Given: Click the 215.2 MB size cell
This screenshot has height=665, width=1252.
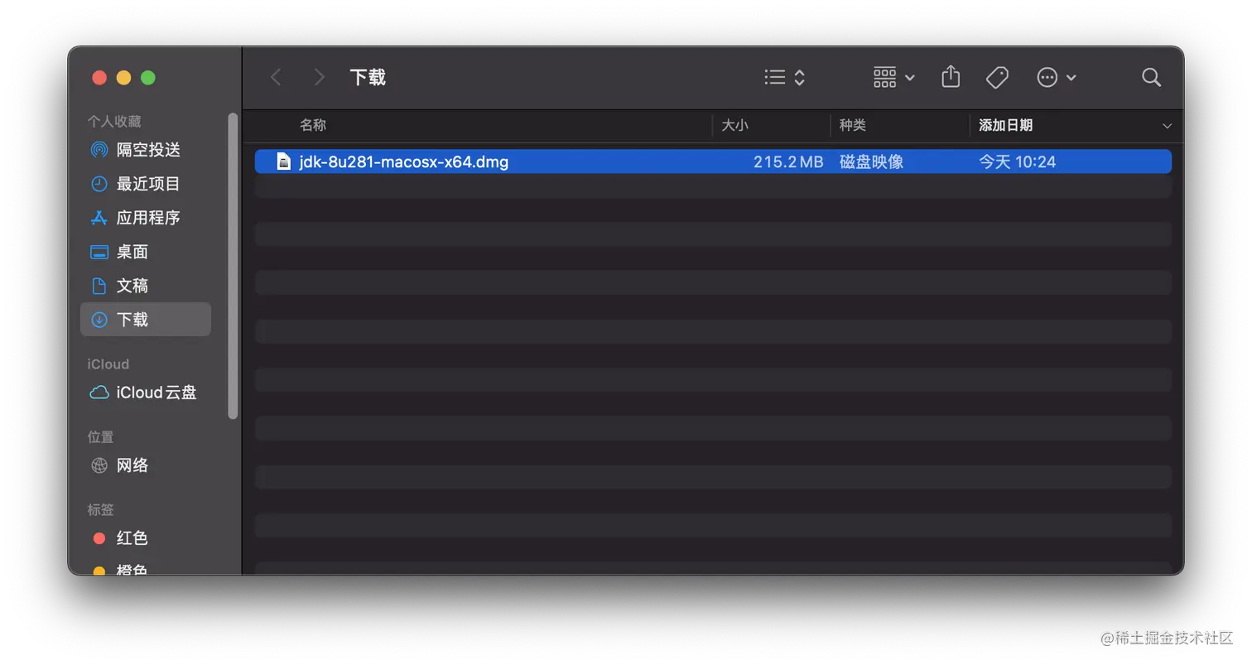Looking at the screenshot, I should coord(788,161).
